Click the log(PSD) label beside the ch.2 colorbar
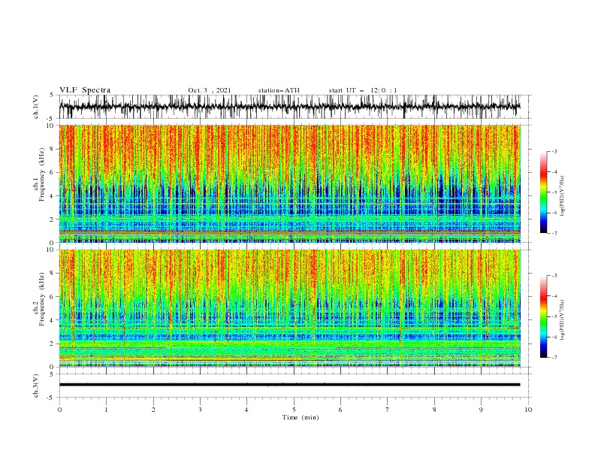595x460 pixels. [562, 319]
